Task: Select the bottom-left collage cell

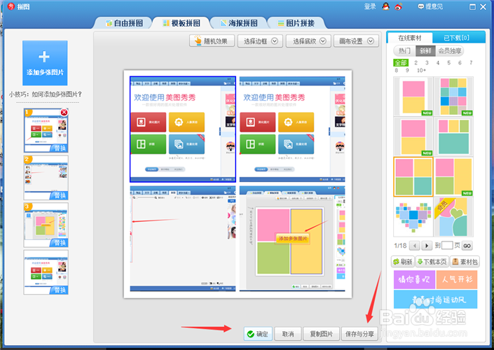Action: (183, 238)
